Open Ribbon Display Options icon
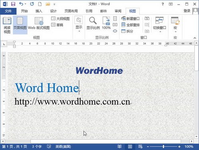The width and height of the screenshot is (199, 150). pyautogui.click(x=171, y=4)
